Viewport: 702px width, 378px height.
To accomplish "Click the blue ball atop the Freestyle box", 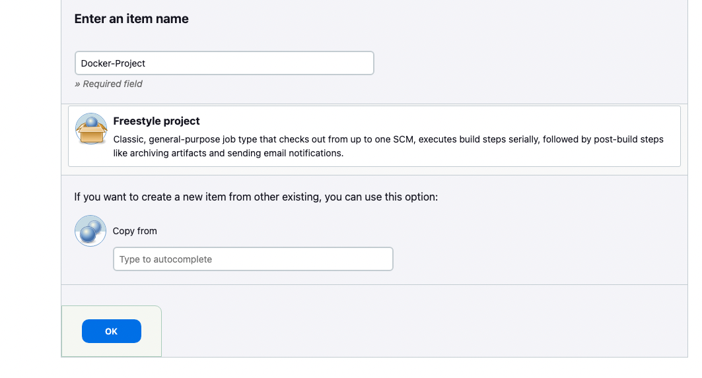I will tap(92, 121).
